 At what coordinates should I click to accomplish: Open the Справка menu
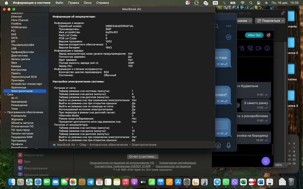coord(103,3)
